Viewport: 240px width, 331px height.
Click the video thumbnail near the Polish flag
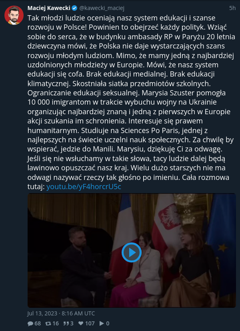tap(168, 218)
